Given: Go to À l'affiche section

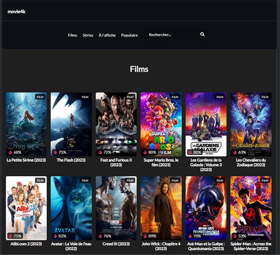Looking at the screenshot, I should click(107, 35).
